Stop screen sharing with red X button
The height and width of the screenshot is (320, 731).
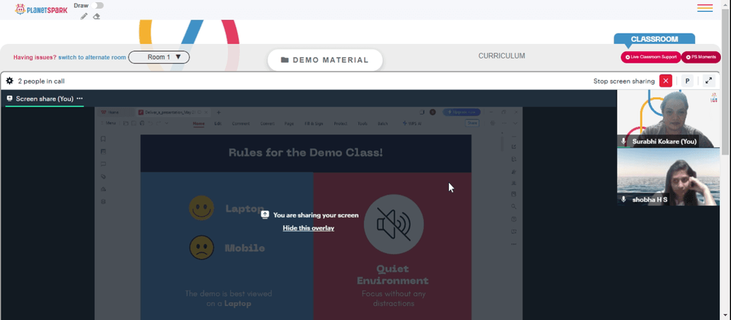tap(665, 81)
